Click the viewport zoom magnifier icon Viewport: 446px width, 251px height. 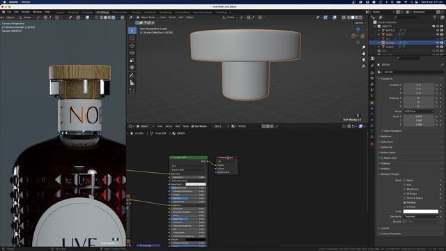[364, 47]
